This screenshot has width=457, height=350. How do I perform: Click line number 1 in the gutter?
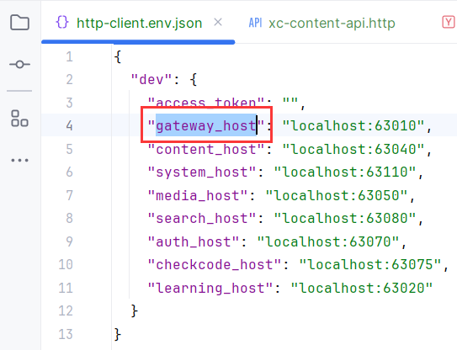click(69, 56)
